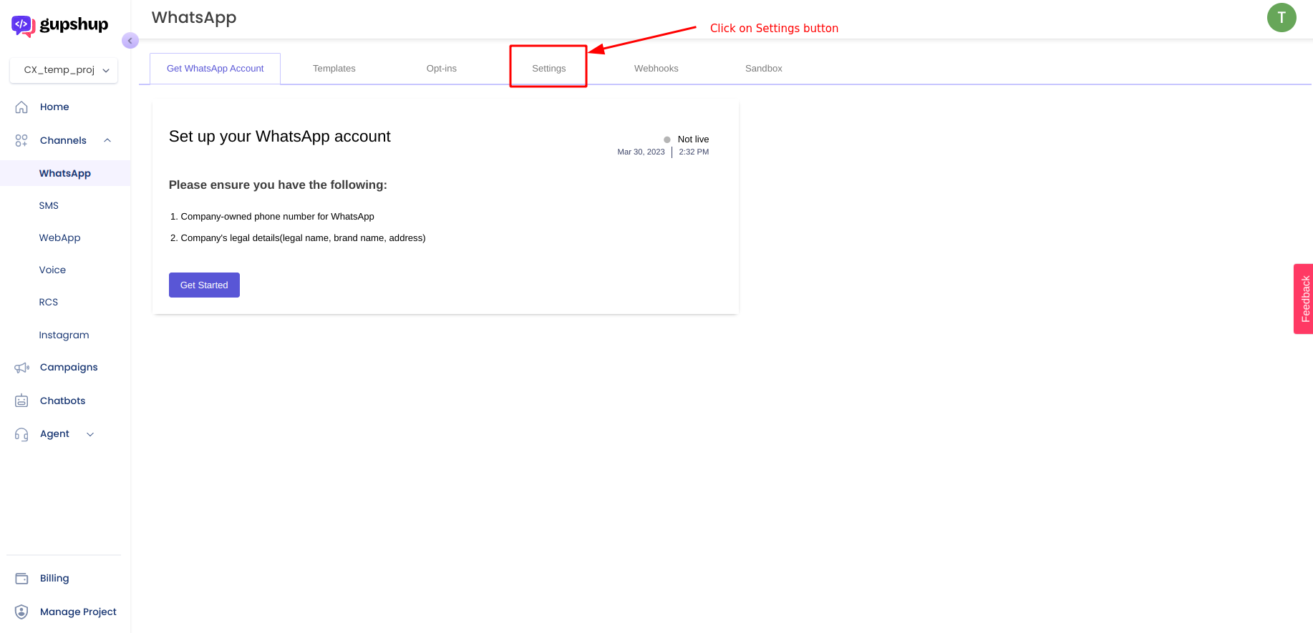
Task: Click the Agent headset icon
Action: [x=21, y=434]
